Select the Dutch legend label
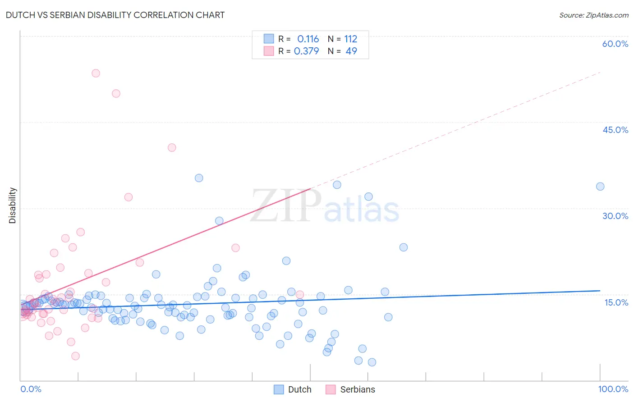 coord(299,389)
